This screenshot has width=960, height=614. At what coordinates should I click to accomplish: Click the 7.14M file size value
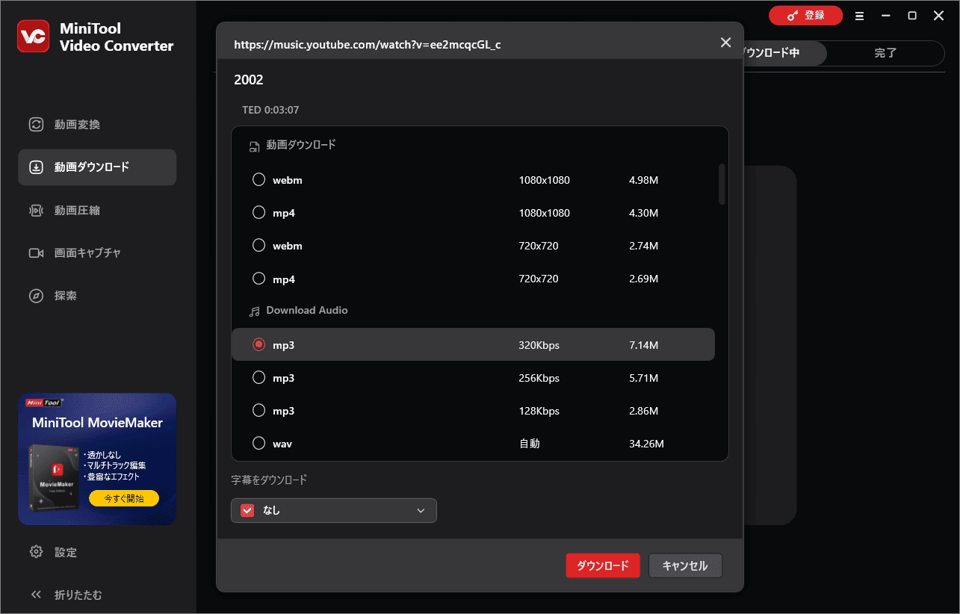[x=643, y=345]
